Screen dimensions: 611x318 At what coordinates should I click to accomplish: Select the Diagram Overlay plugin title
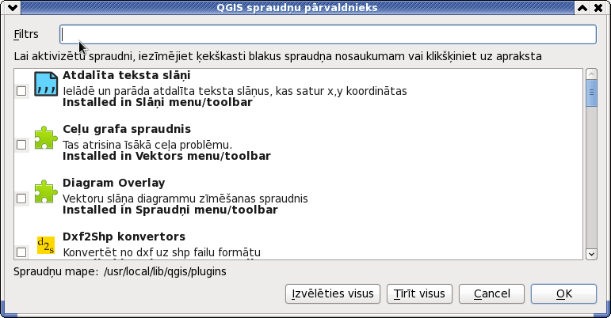(114, 183)
